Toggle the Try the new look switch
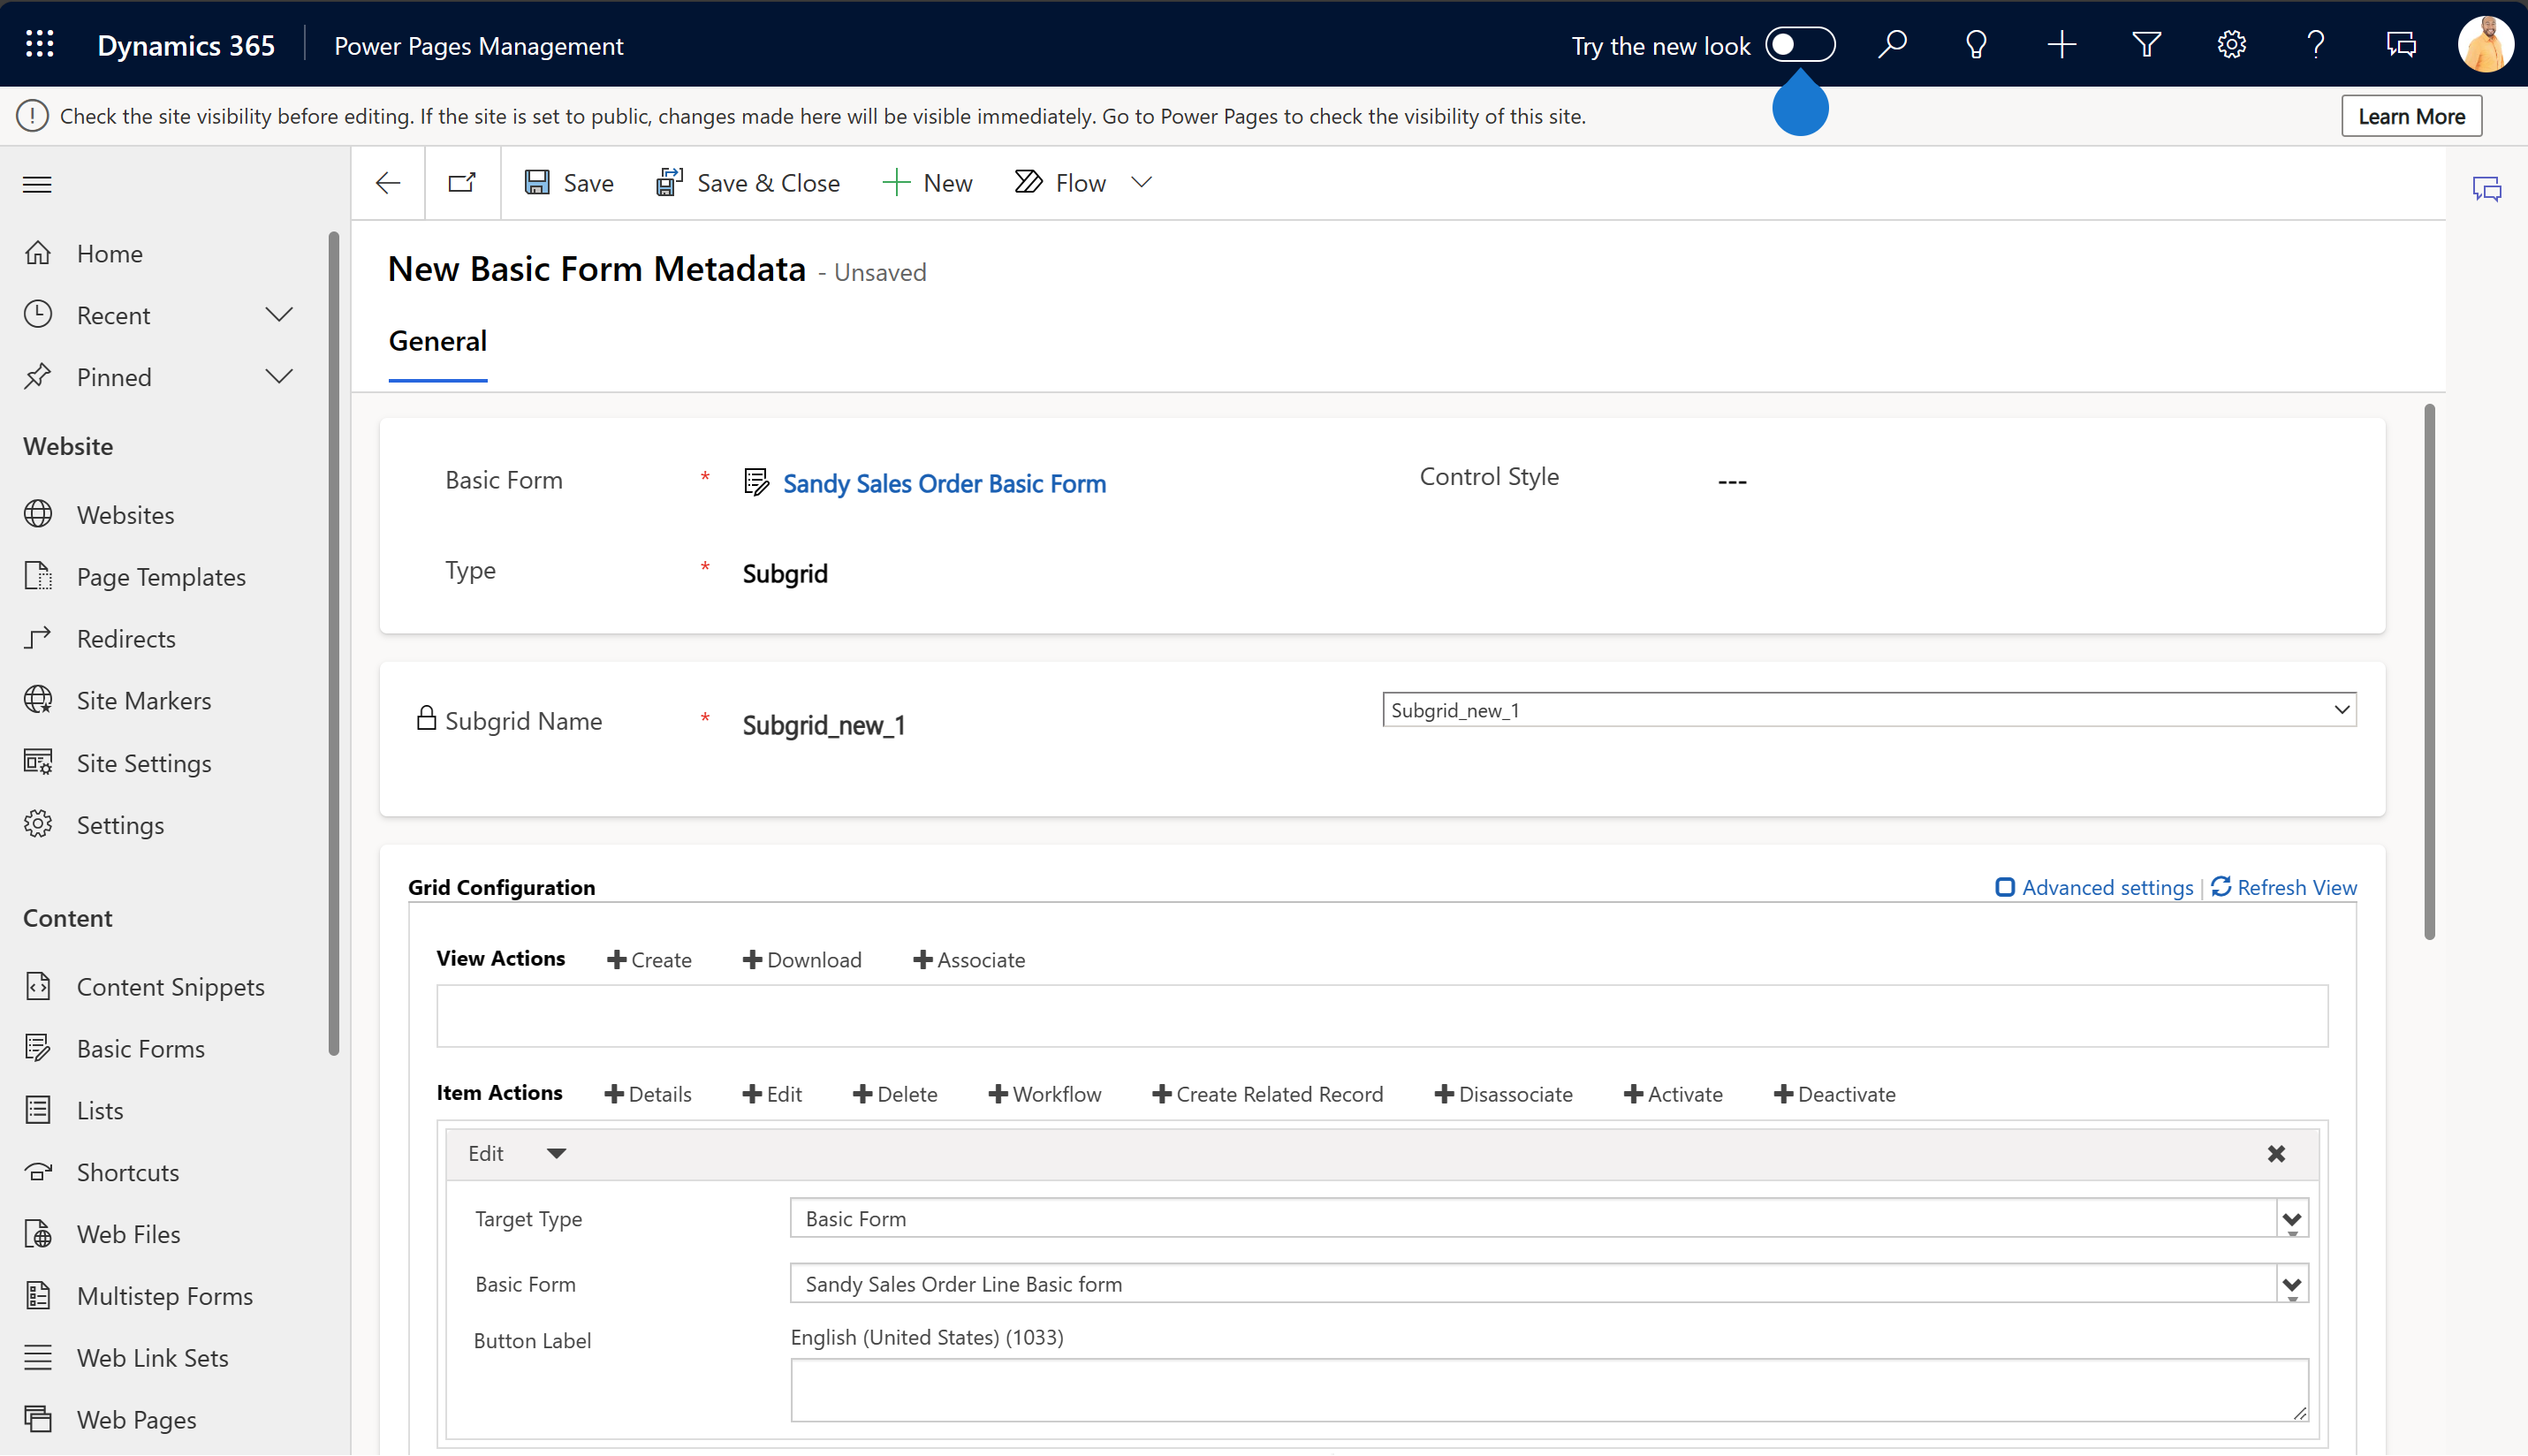 tap(1799, 45)
